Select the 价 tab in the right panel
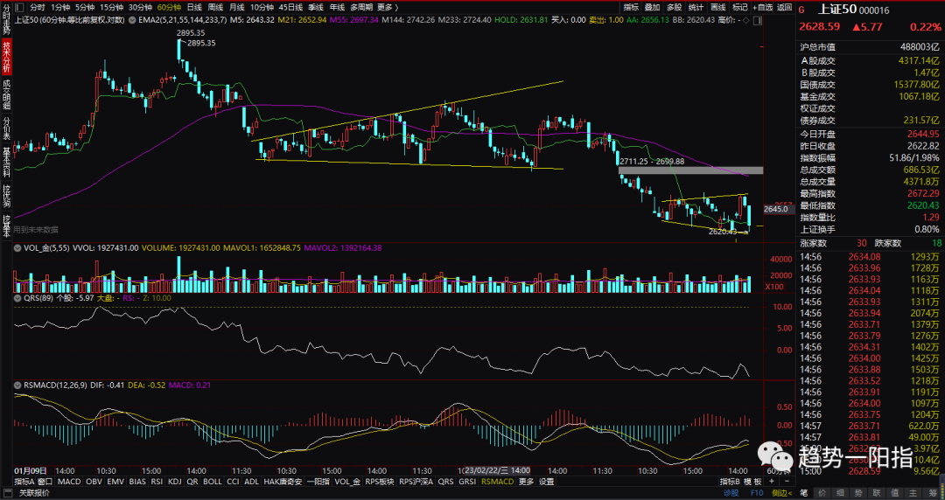This screenshot has height=500, width=945. tap(822, 493)
